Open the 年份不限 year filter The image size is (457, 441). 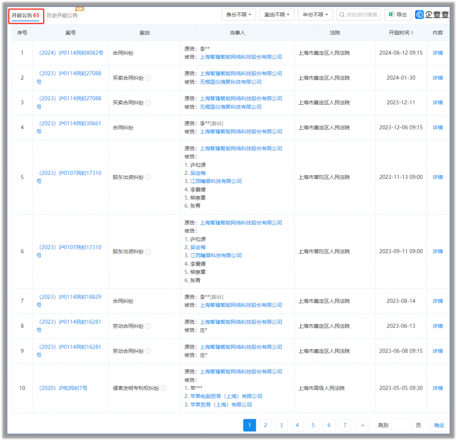315,15
